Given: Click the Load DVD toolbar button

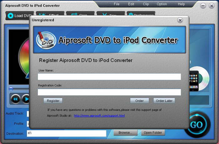Looking at the screenshot, I should [18, 16].
